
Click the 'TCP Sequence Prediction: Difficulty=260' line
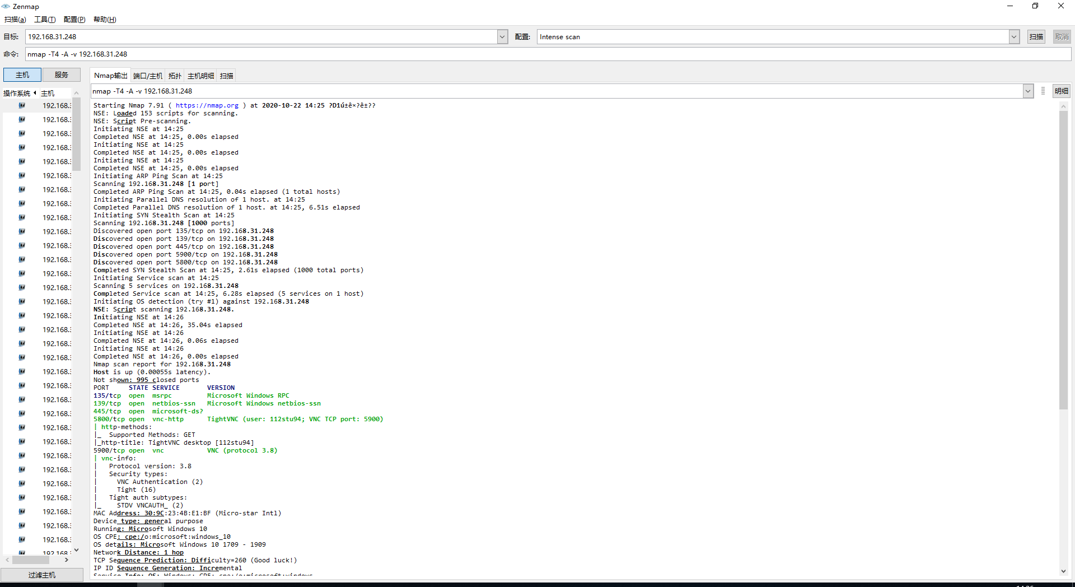coord(195,560)
